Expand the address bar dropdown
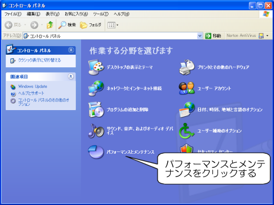Image resolution: width=274 pixels, height=205 pixels. [200, 36]
